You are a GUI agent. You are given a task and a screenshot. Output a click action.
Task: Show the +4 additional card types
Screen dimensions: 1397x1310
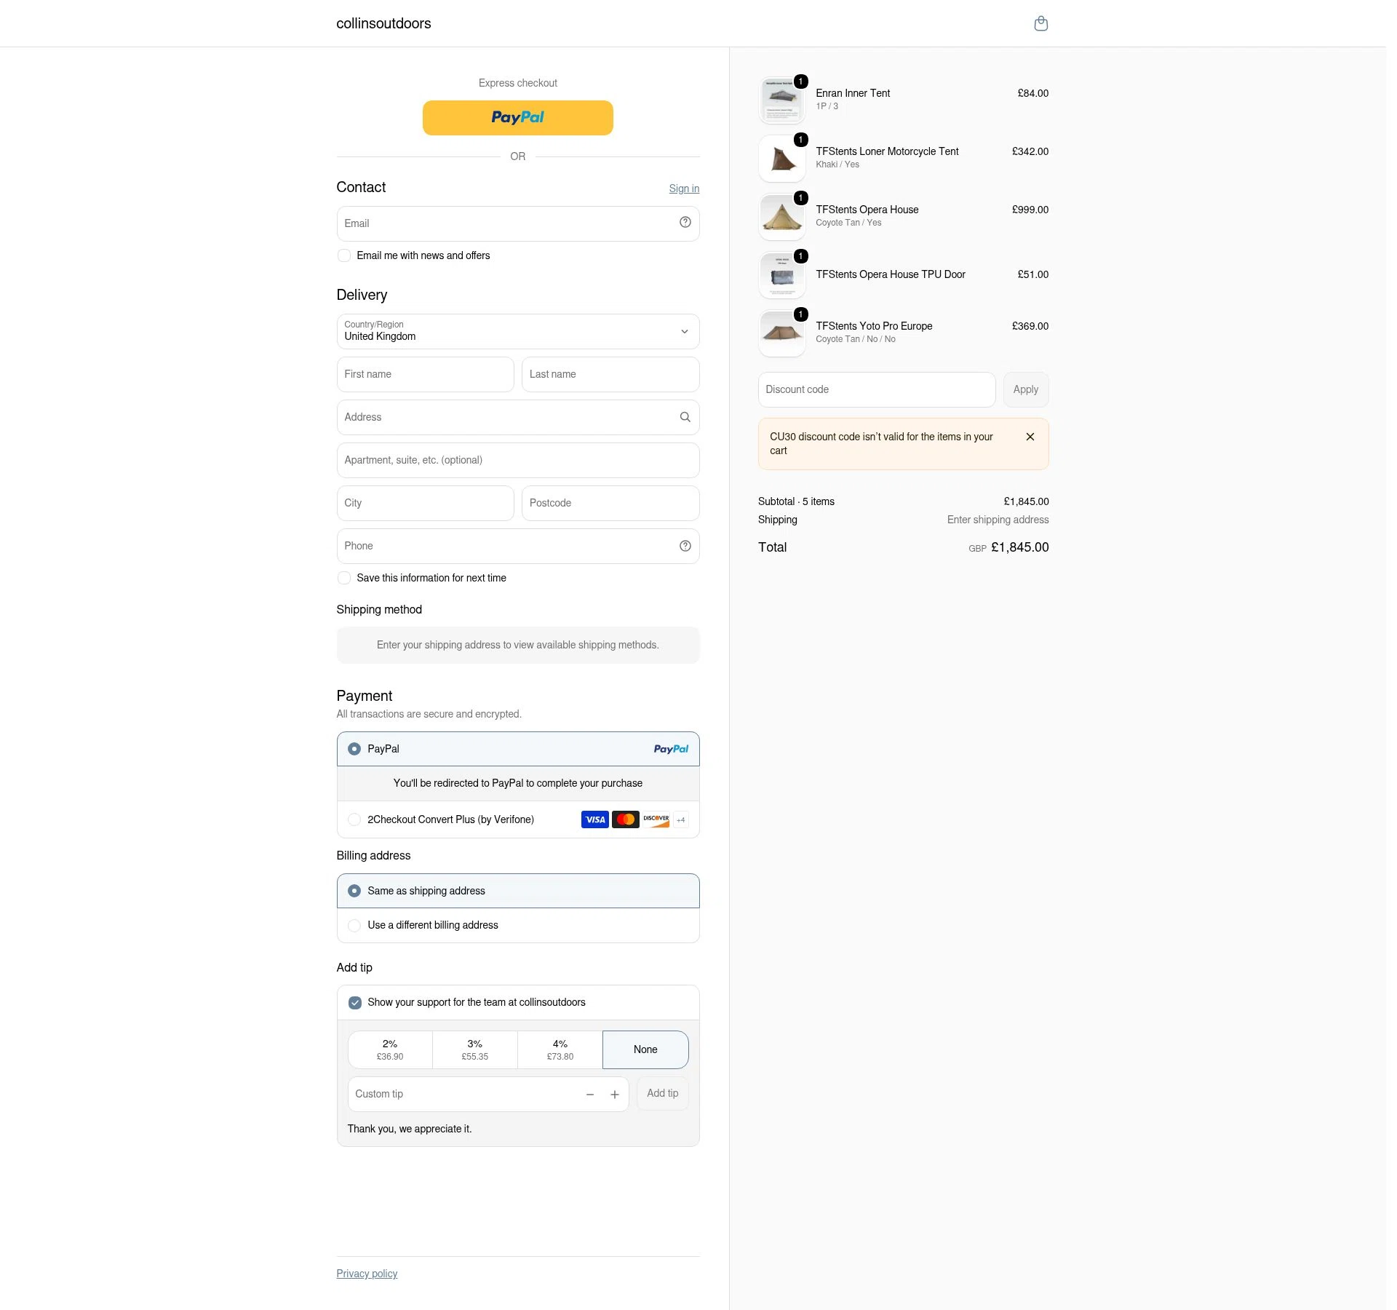681,820
